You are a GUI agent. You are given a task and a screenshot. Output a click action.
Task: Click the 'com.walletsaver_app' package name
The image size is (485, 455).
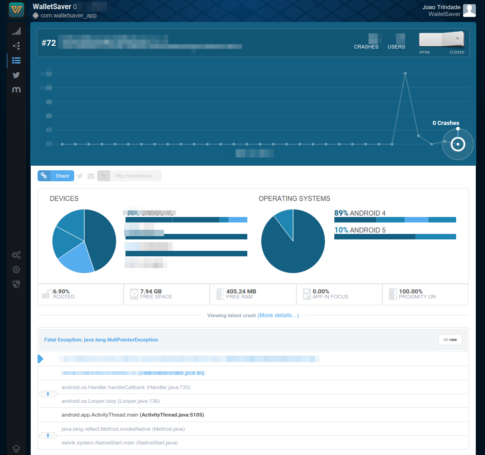[x=68, y=16]
